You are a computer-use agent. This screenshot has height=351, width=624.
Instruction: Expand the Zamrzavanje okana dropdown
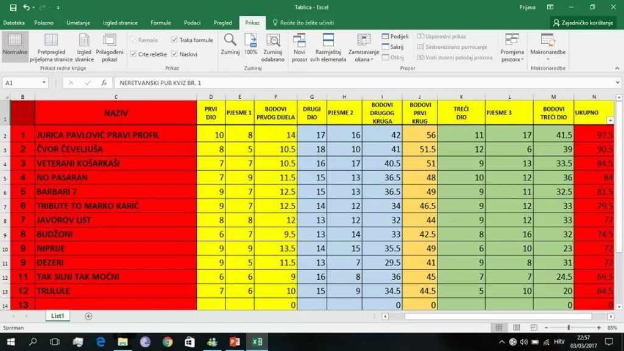[363, 55]
